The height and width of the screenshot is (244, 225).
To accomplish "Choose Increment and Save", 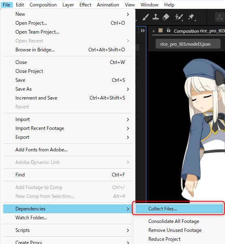I will pos(68,98).
